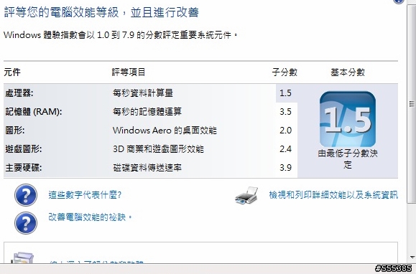Click the vertical scrollbar thumb
Image resolution: width=416 pixels, height=274 pixels.
[x=412, y=104]
